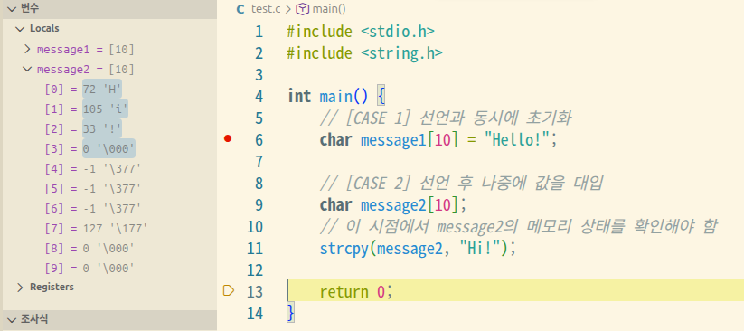Click the Registers label
The image size is (744, 331).
[x=52, y=287]
